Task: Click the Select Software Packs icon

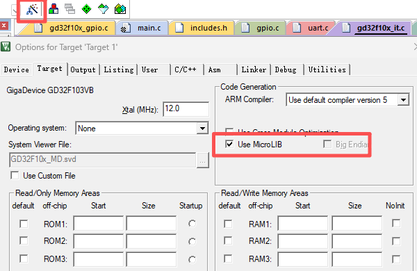Action: point(103,9)
